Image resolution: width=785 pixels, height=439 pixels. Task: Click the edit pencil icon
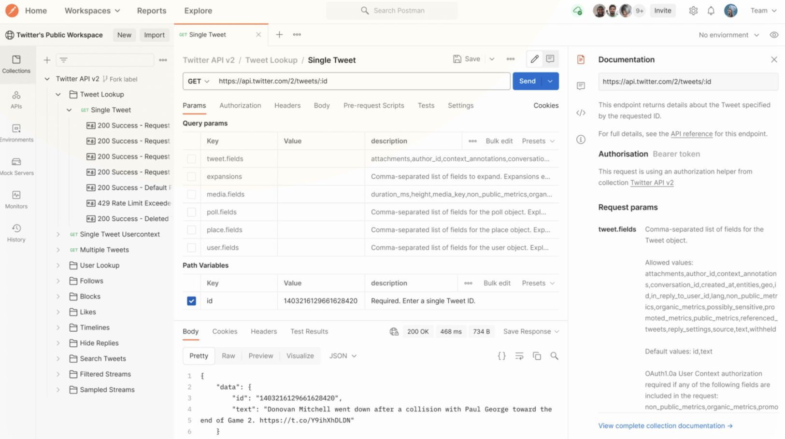click(534, 59)
